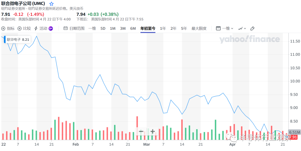Star UMC to add to watchlist
Image resolution: width=301 pixels, height=151 pixels.
(51, 4)
